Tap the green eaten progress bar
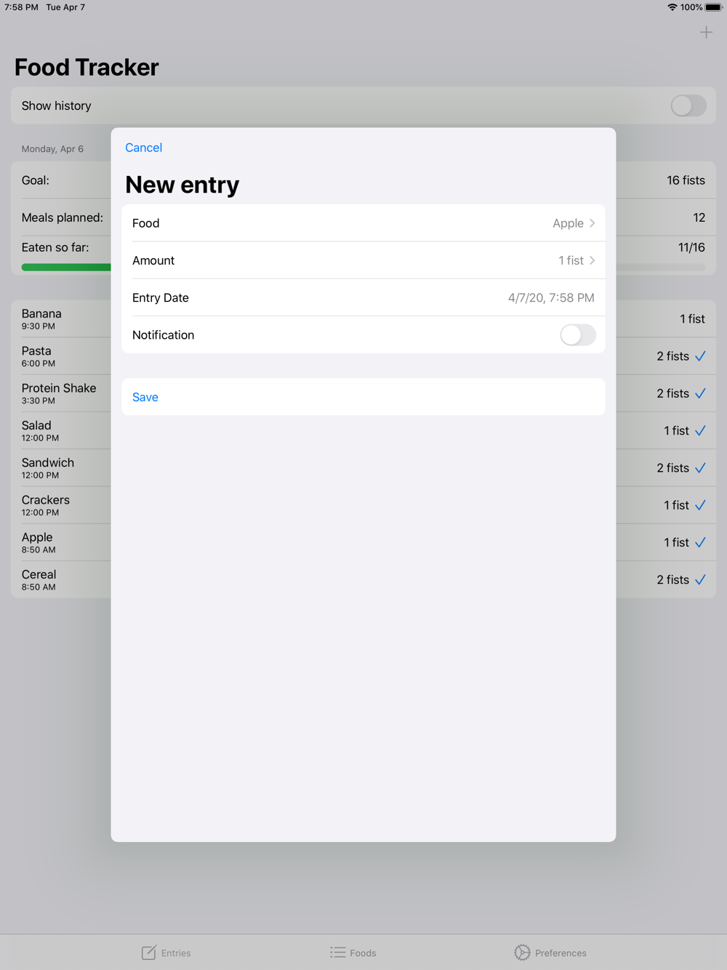Viewport: 727px width, 970px height. 66,268
